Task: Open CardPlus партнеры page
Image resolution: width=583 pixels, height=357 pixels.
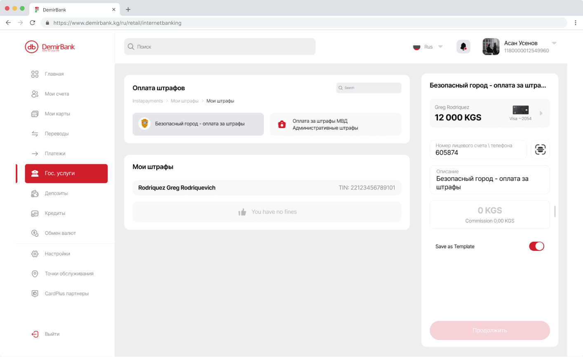Action: (x=67, y=294)
